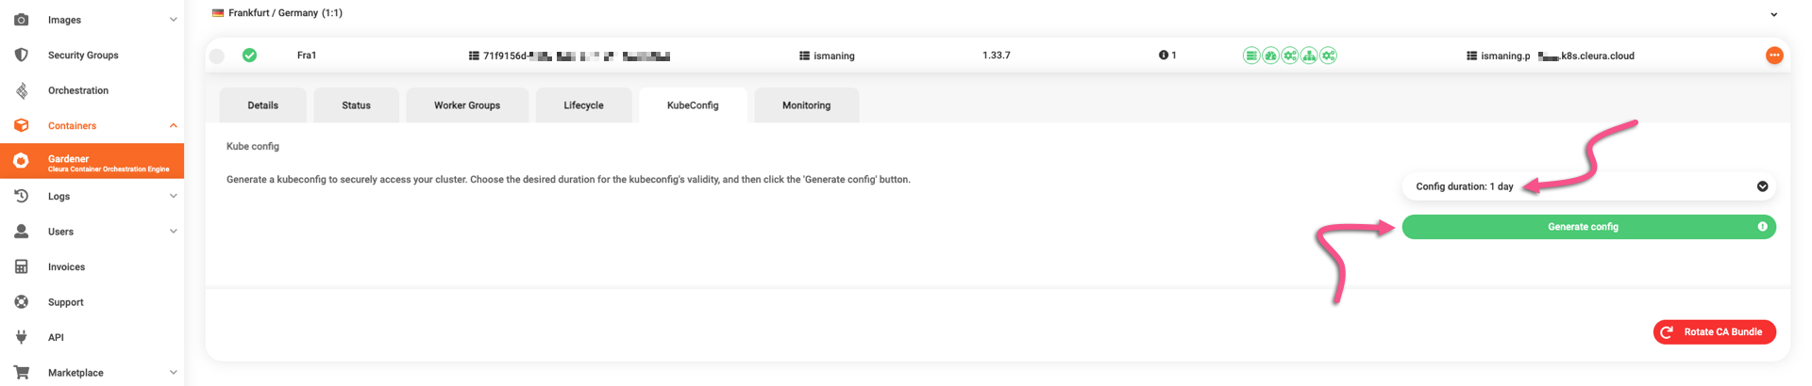The width and height of the screenshot is (1812, 386).
Task: Select the KubeConfig tab
Action: coord(693,105)
